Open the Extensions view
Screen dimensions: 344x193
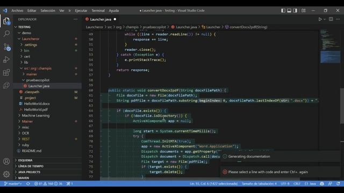point(6,72)
